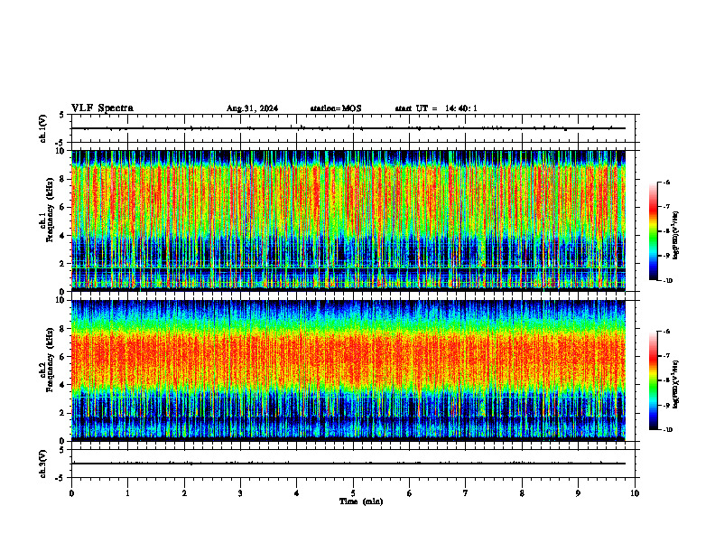This screenshot has height=553, width=715.
Task: Click time axis tick label "4"
Action: [297, 493]
